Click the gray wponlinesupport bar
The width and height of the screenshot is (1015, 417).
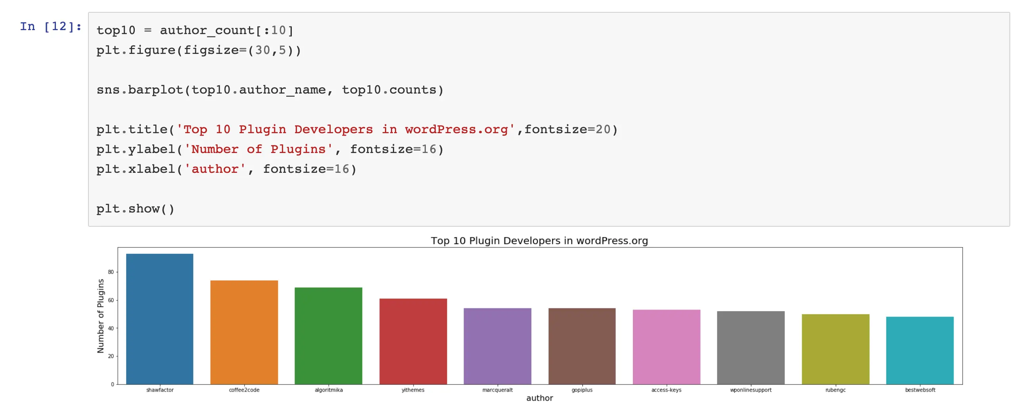(751, 348)
